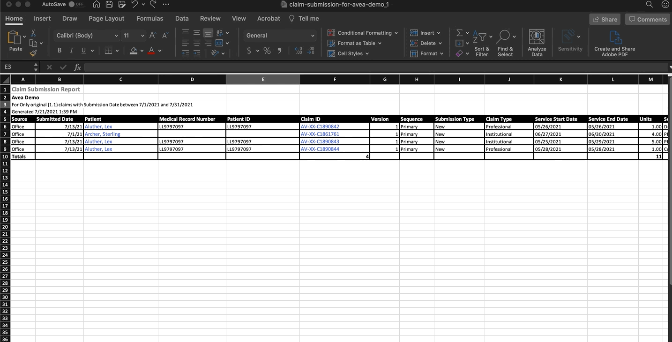Click the Increase Indent icon

[197, 53]
